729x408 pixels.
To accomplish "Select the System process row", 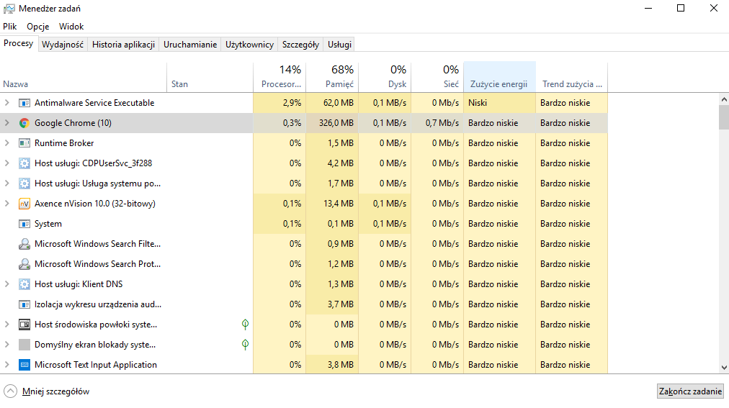I will click(48, 224).
